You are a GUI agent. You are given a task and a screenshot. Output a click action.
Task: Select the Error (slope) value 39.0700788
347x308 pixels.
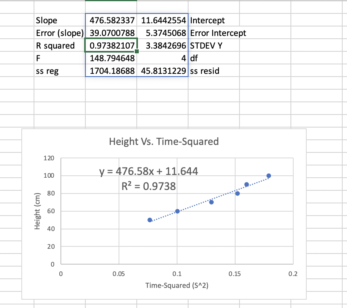coord(111,33)
